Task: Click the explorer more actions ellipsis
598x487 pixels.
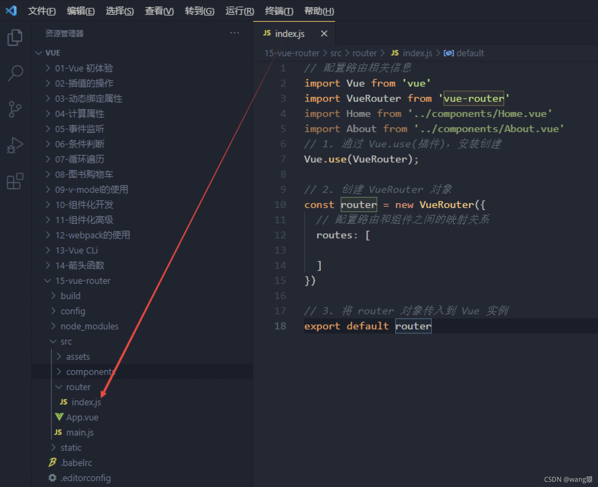Action: [x=235, y=33]
